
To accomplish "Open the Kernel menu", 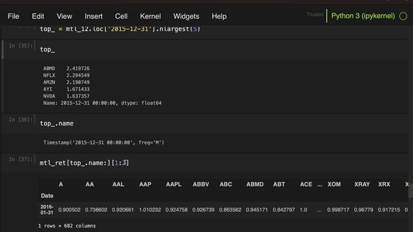I will [150, 16].
